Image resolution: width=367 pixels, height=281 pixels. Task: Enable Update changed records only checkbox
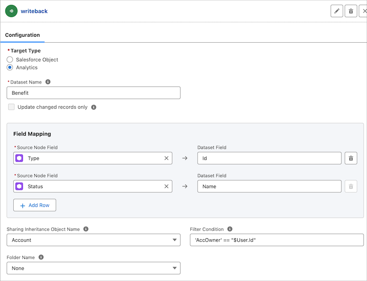(x=11, y=107)
